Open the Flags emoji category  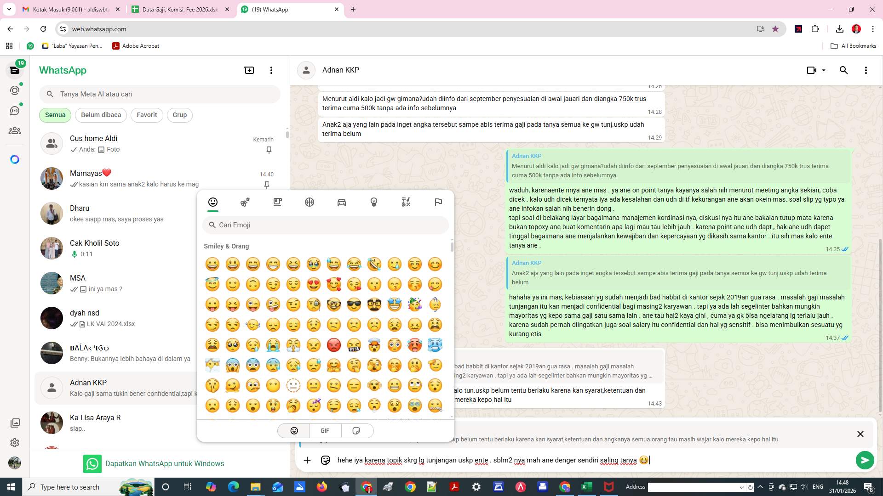coord(438,202)
